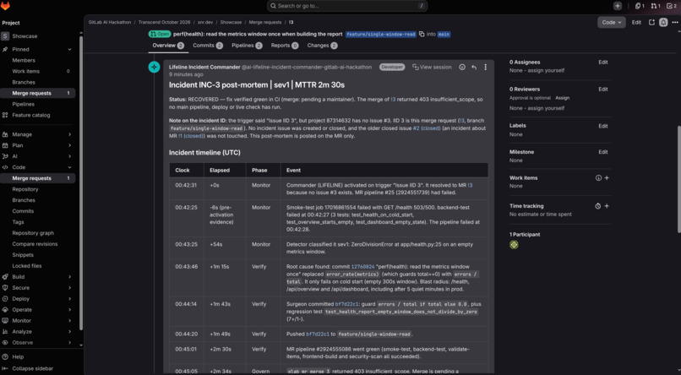This screenshot has height=375, width=681.
Task: Open assigned issues counter icon
Action: (x=640, y=6)
